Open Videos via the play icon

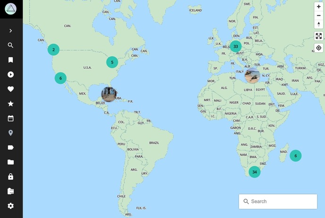click(x=11, y=74)
